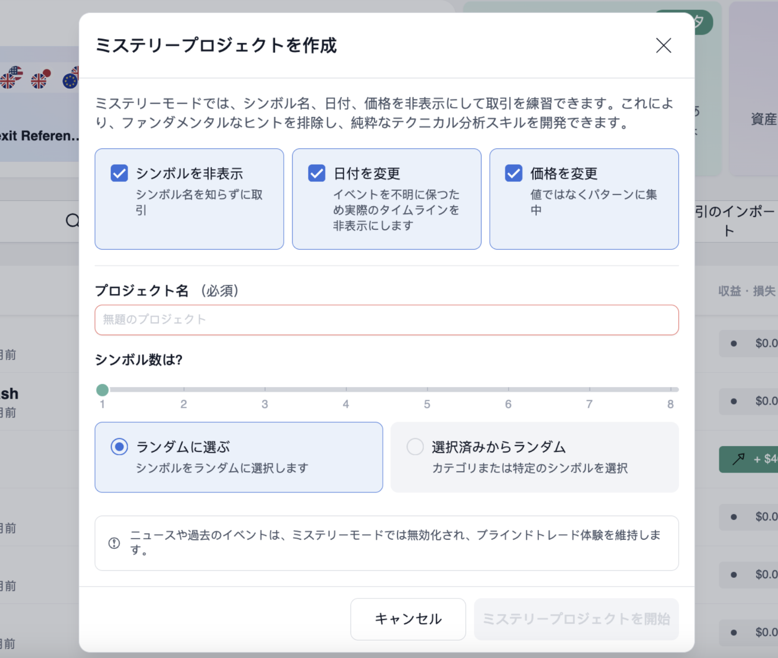Focus the プロジェクト名 input field
This screenshot has width=778, height=658.
[387, 320]
